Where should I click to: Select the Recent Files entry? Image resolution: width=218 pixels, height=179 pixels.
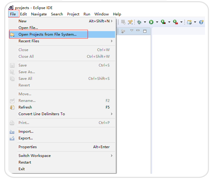click(62, 41)
